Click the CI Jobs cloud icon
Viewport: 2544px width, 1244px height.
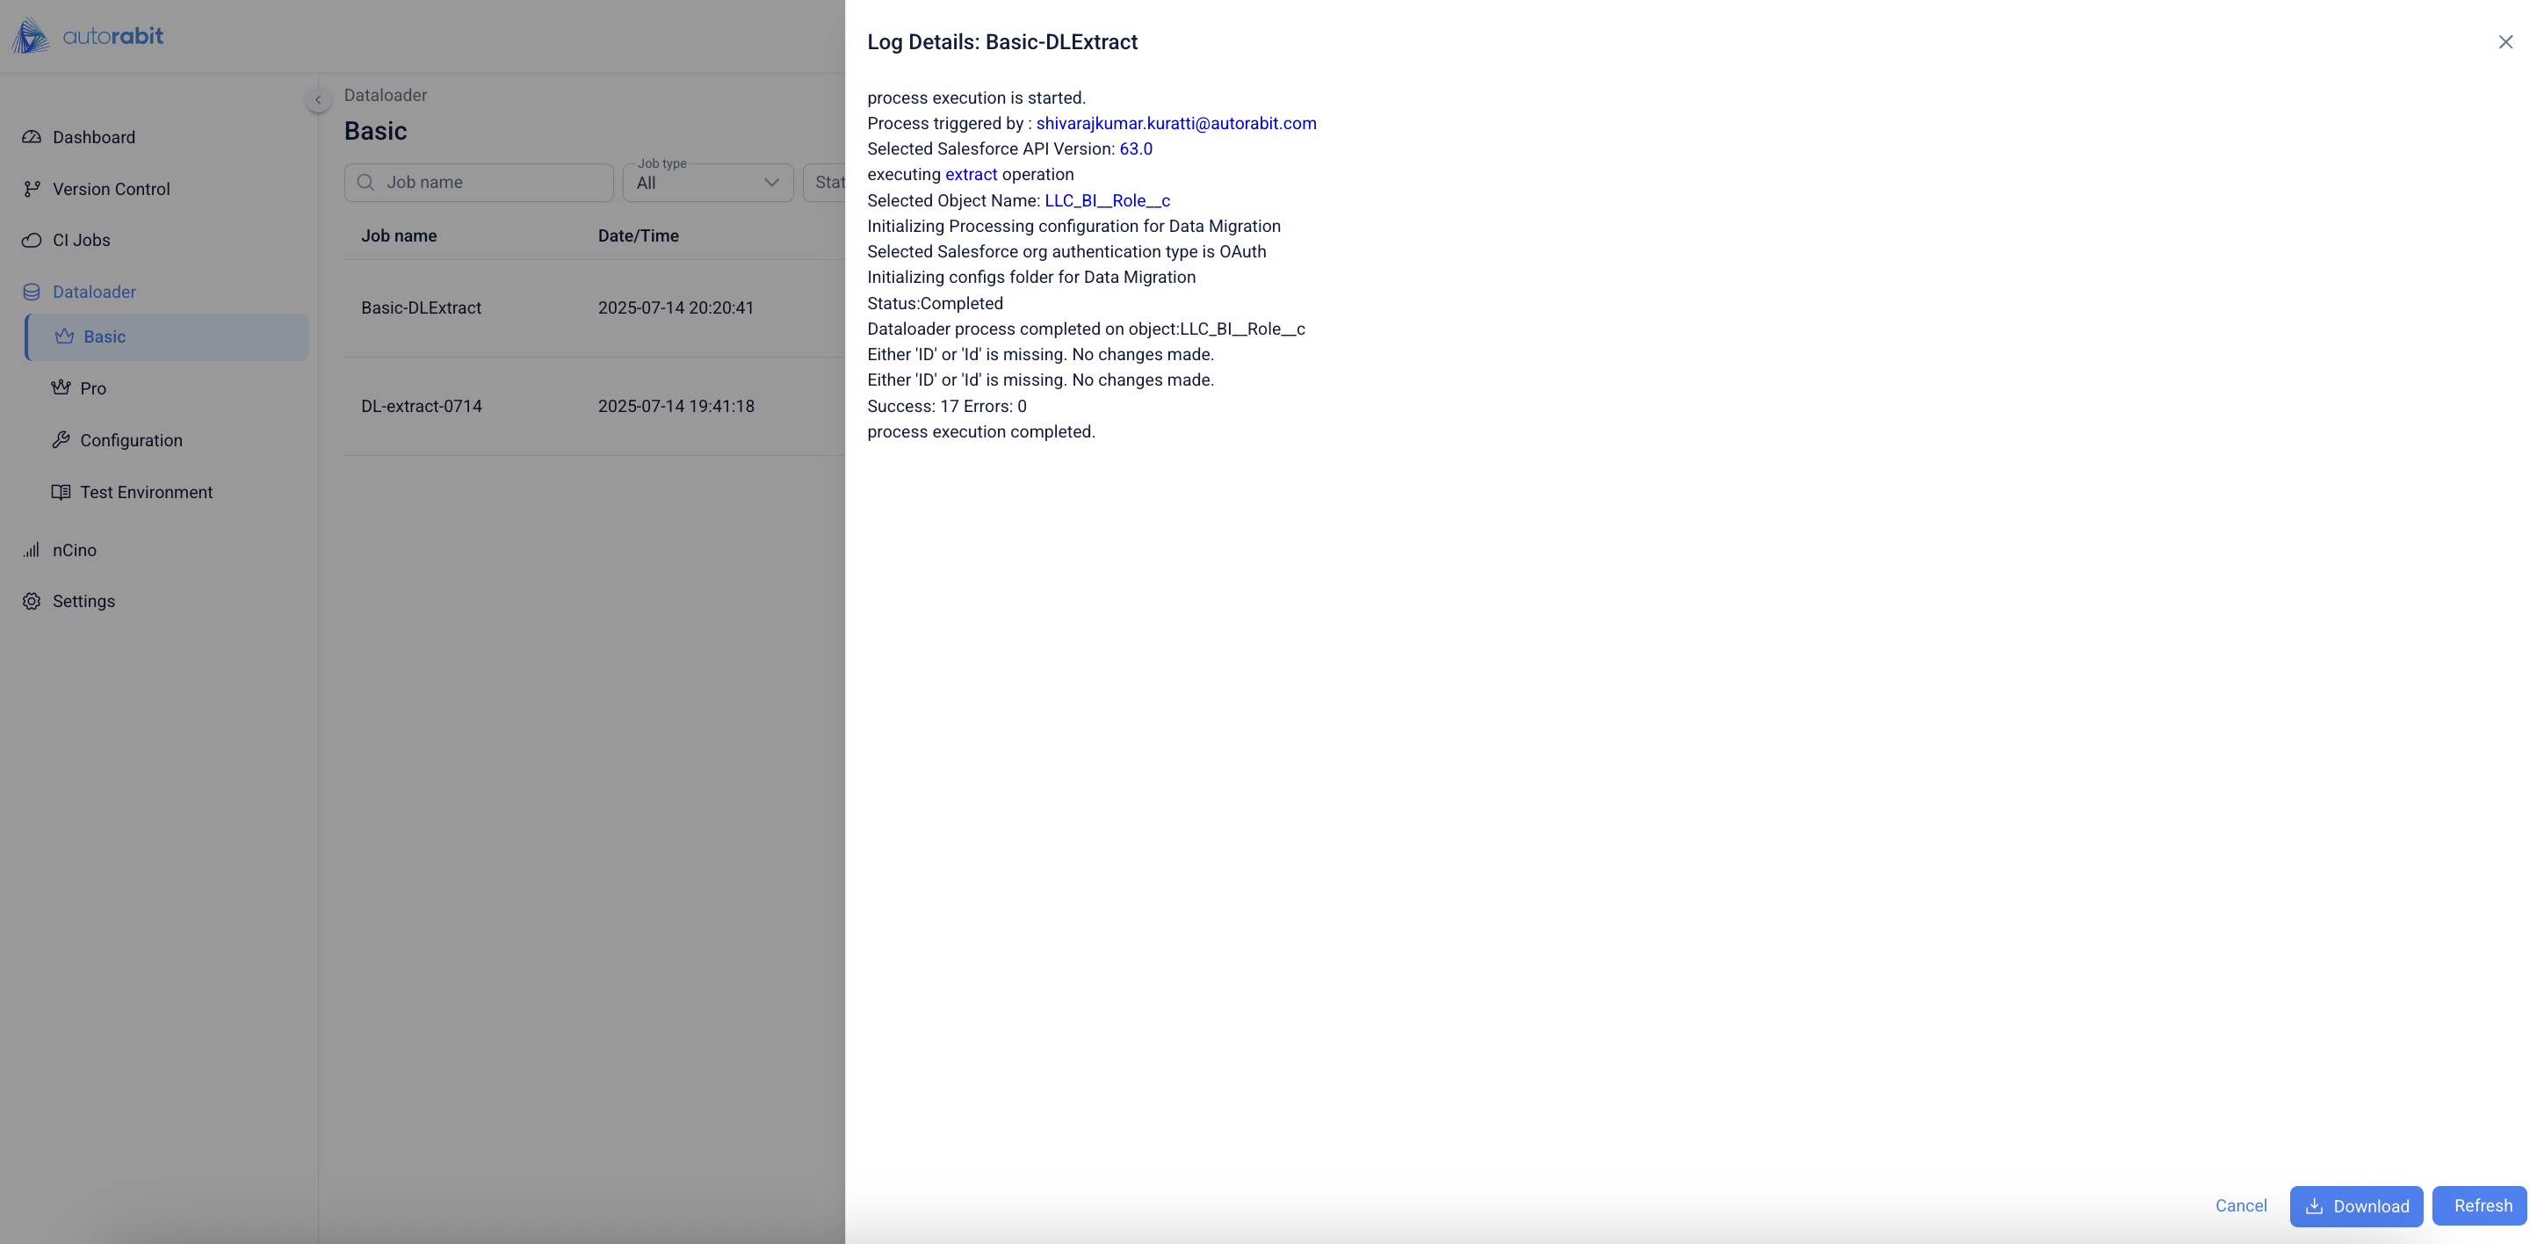pyautogui.click(x=32, y=240)
